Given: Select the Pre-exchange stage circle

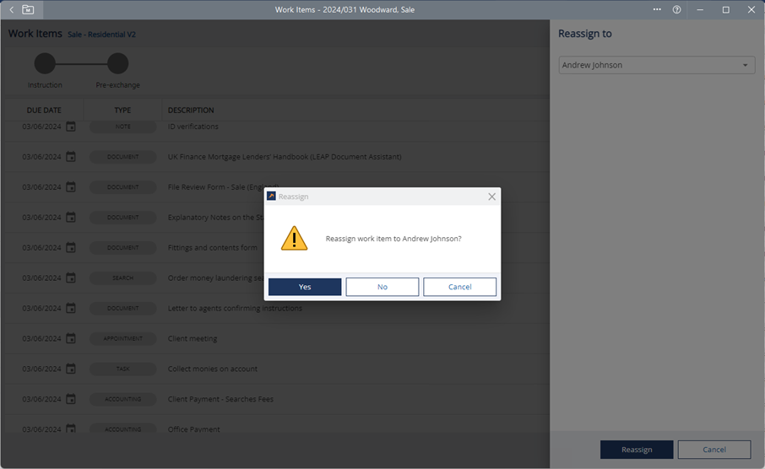Looking at the screenshot, I should coord(118,63).
